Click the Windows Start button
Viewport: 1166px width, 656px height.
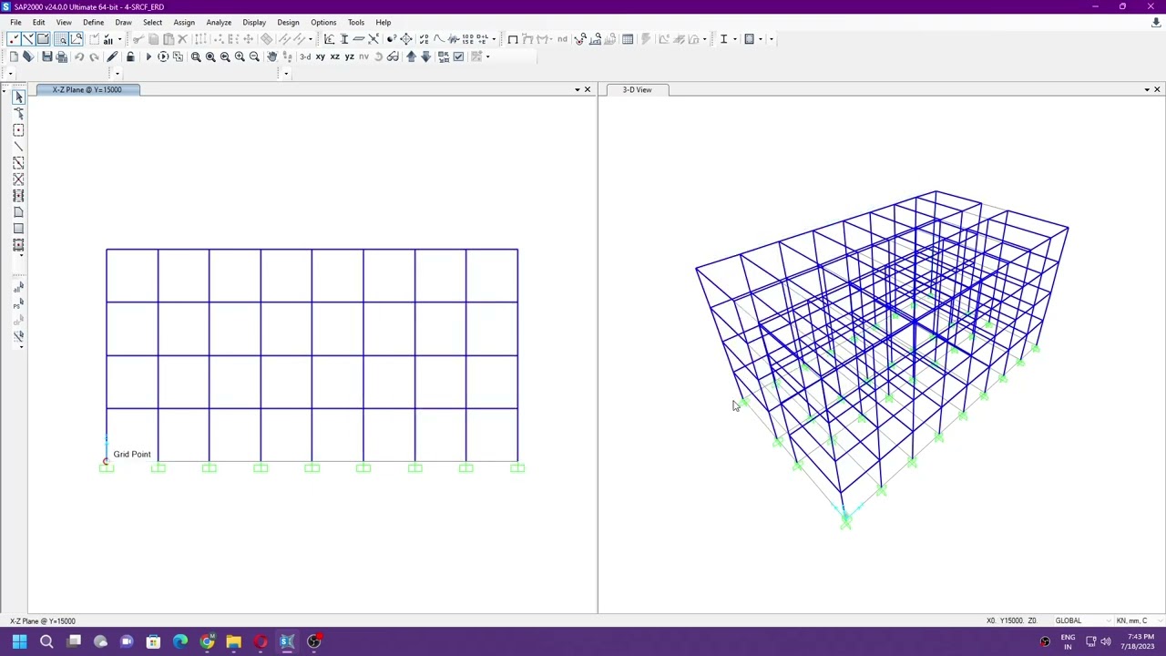tap(19, 641)
